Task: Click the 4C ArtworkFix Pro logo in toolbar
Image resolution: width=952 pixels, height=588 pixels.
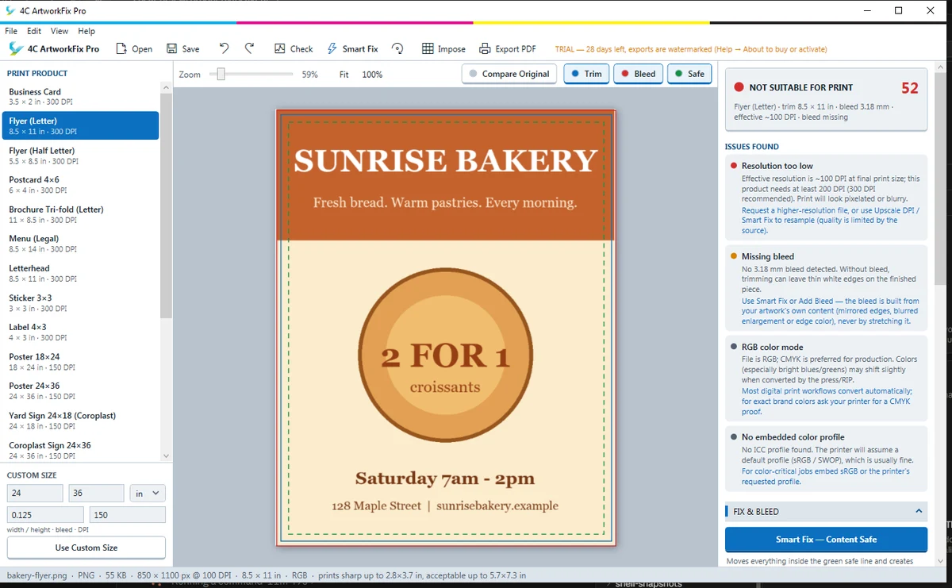Action: coord(54,49)
